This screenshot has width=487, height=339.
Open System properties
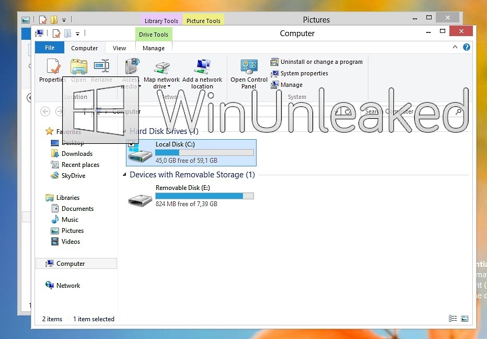pyautogui.click(x=303, y=73)
